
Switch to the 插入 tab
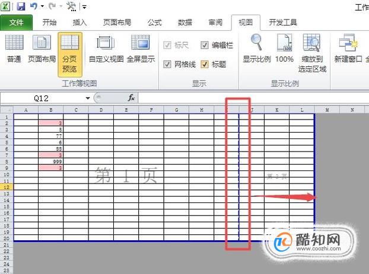79,22
